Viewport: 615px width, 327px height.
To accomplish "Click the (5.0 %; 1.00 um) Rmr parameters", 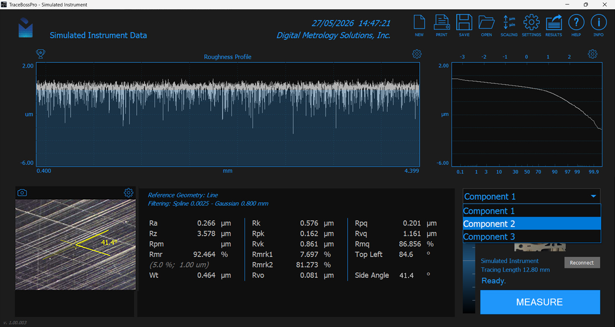I will [x=179, y=265].
